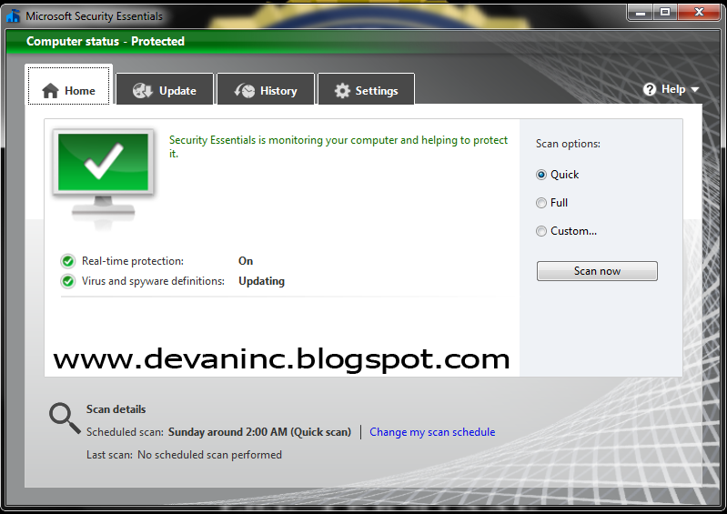Click the Scan details magnifier icon
This screenshot has height=514, width=727.
pos(65,418)
